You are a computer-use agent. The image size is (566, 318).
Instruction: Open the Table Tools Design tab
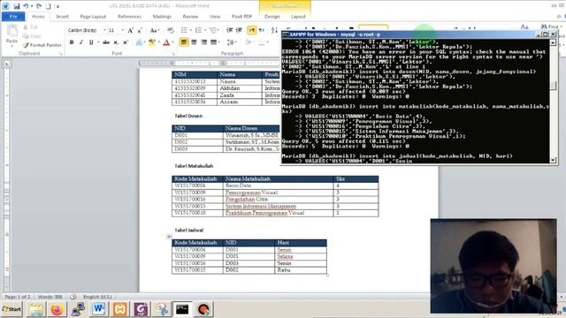pyautogui.click(x=272, y=17)
